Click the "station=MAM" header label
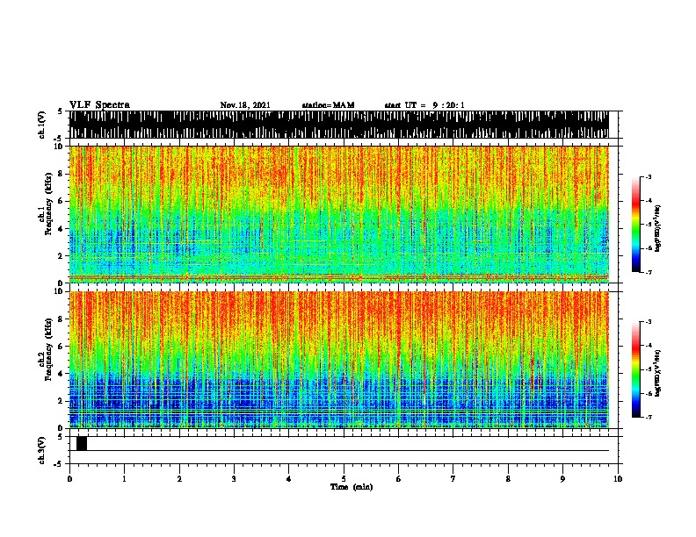The height and width of the screenshot is (537, 696). [328, 105]
